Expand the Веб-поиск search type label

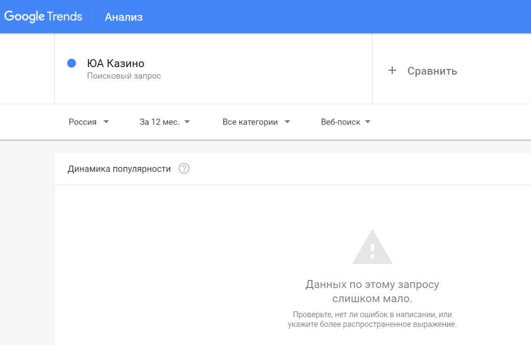[340, 122]
